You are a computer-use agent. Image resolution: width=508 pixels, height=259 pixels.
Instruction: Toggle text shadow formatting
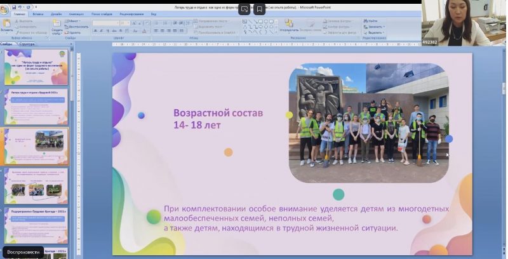(x=120, y=30)
